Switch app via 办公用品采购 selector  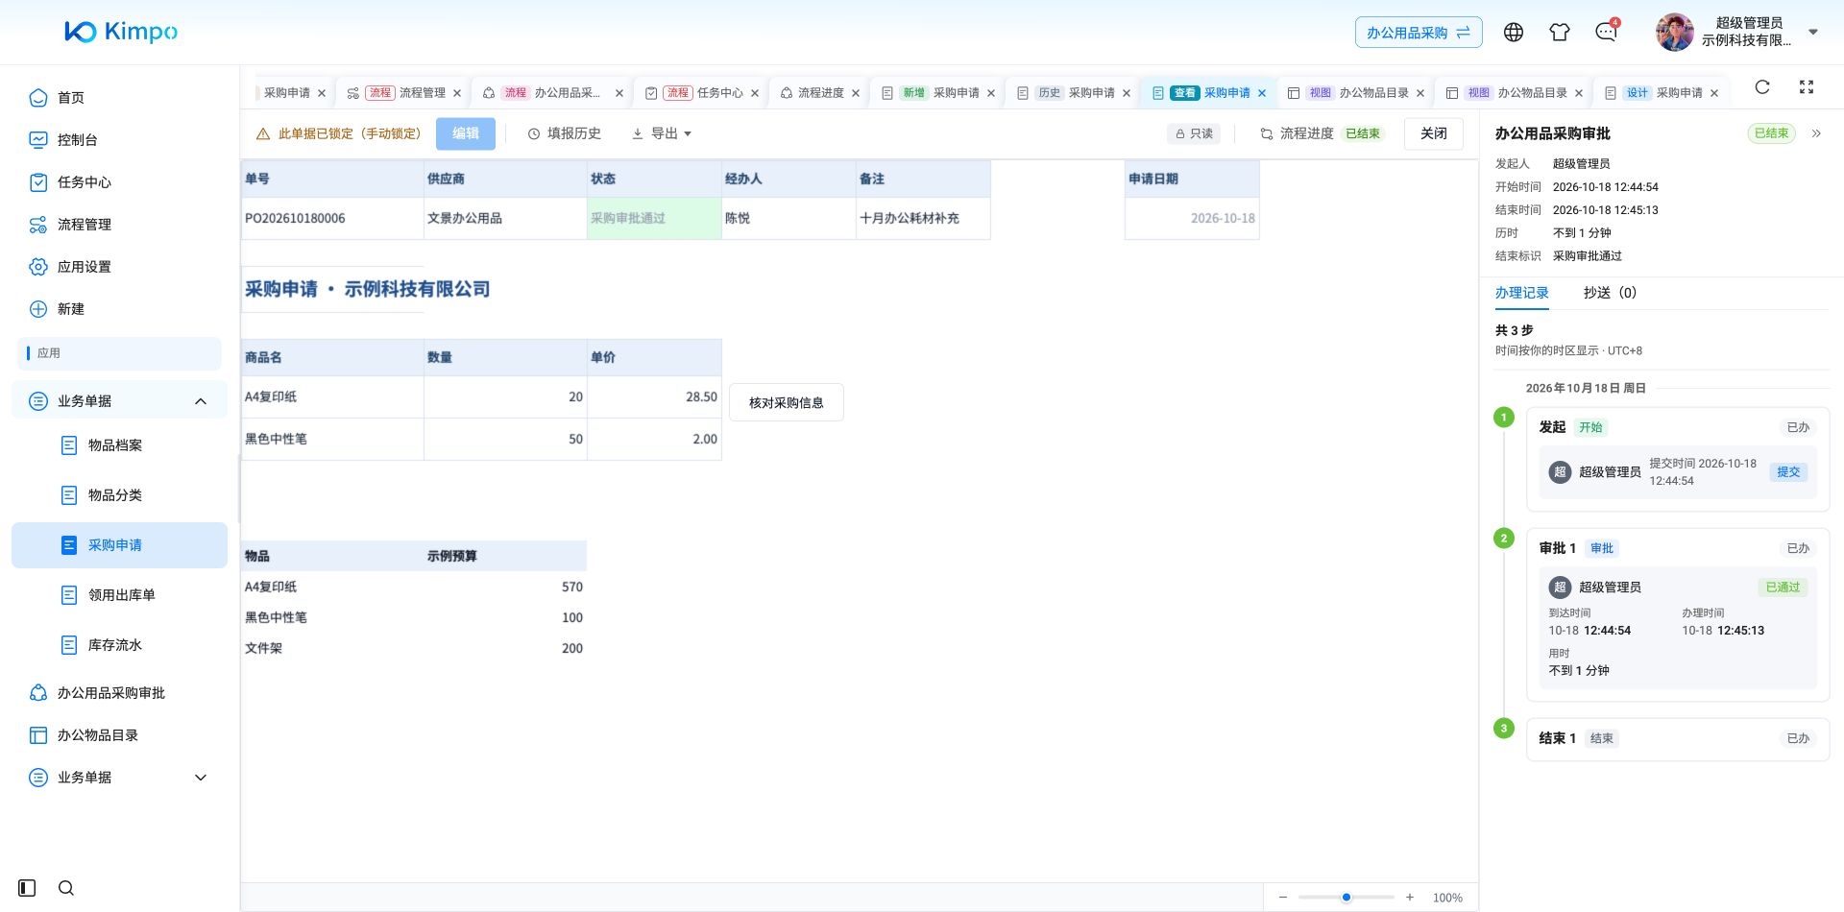point(1419,33)
